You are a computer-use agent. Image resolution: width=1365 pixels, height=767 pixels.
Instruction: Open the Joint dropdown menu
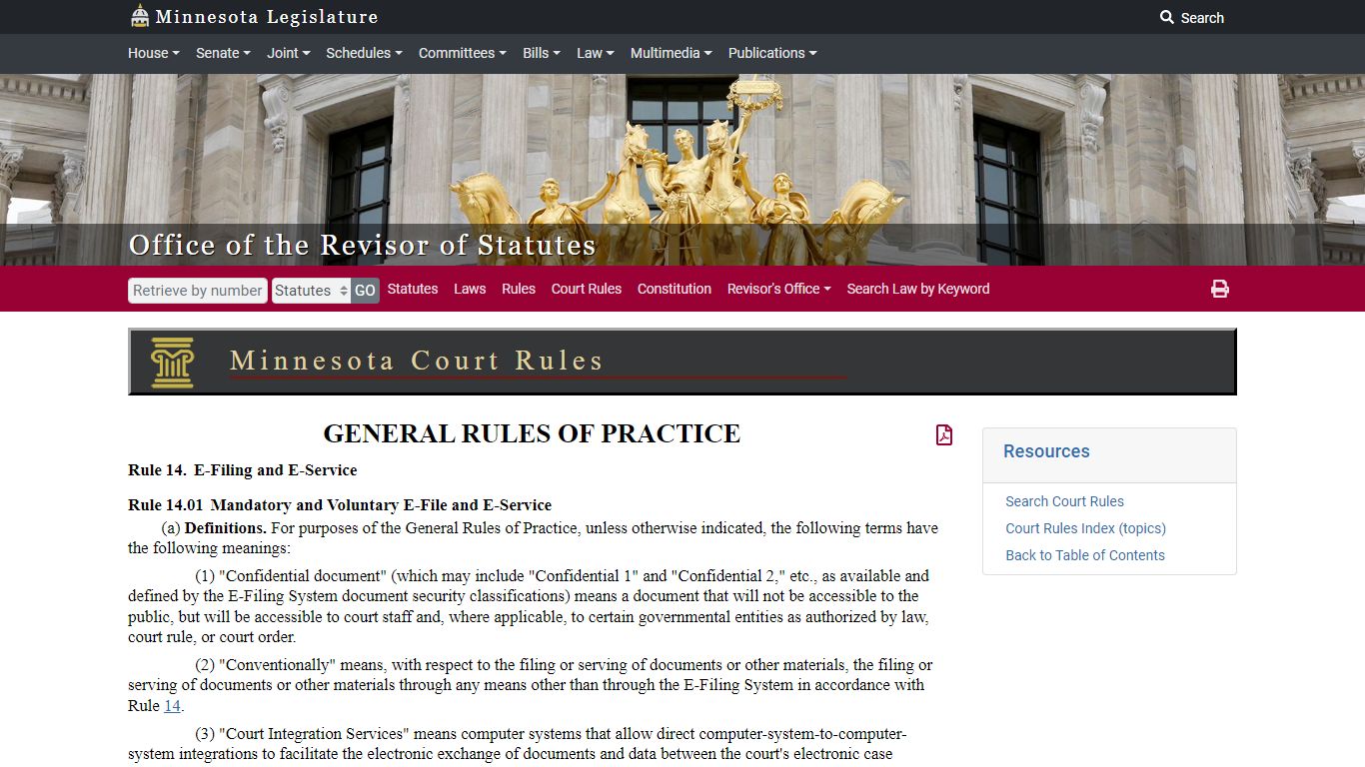tap(289, 53)
